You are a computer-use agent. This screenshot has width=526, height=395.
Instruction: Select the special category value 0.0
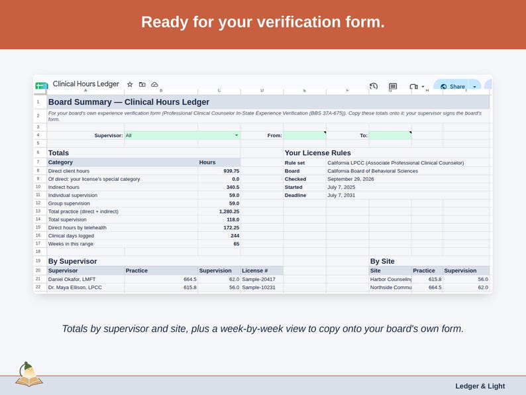pos(219,179)
